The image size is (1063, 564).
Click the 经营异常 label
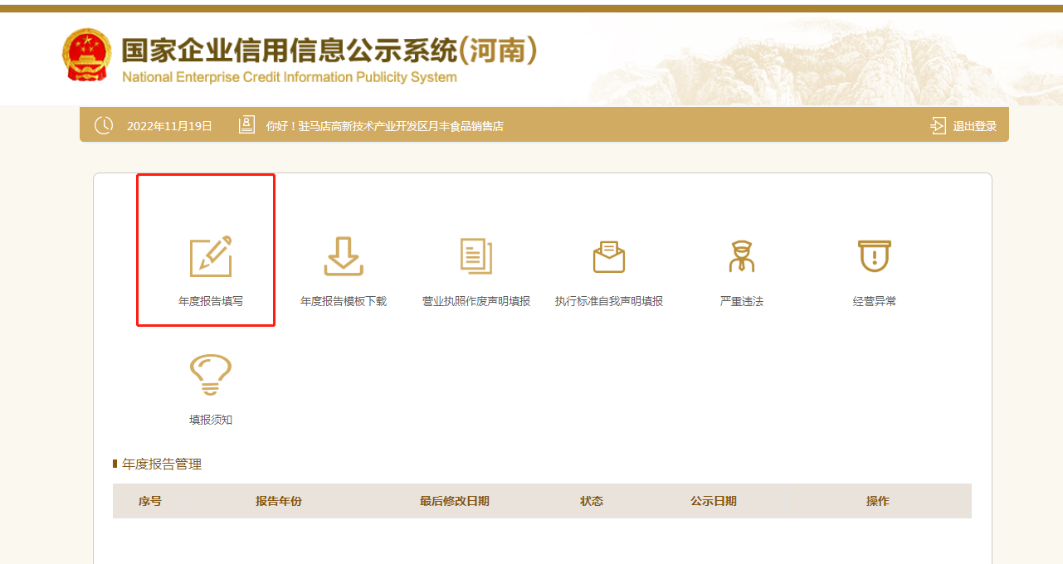pyautogui.click(x=875, y=301)
